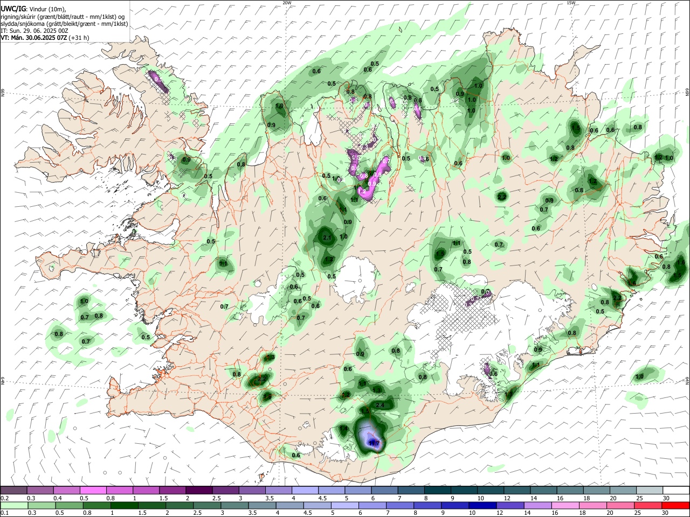Click the pale green 0.1 rain swatch
Screen dimensions: 690x517
pyautogui.click(x=13, y=505)
